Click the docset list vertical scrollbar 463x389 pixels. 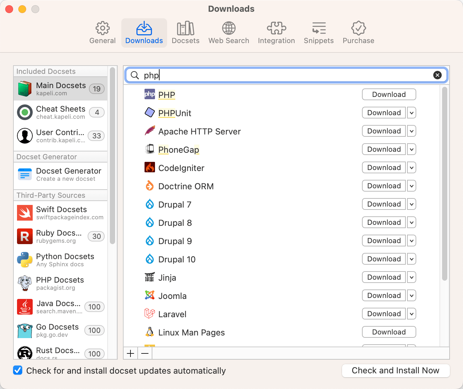coord(444,183)
